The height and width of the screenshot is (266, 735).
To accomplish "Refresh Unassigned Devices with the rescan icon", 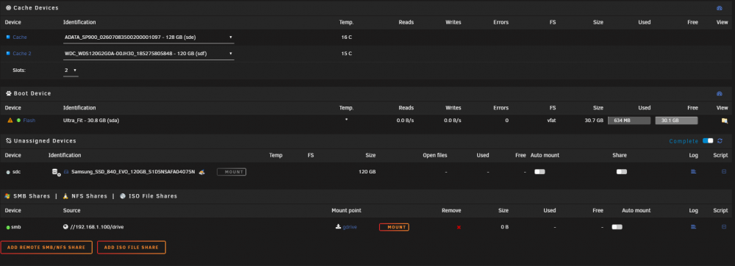I will [x=720, y=141].
